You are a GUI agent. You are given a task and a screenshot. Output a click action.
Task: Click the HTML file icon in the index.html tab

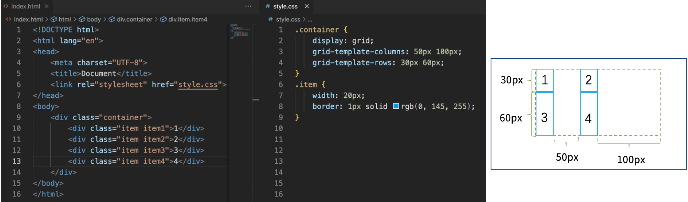(6, 7)
